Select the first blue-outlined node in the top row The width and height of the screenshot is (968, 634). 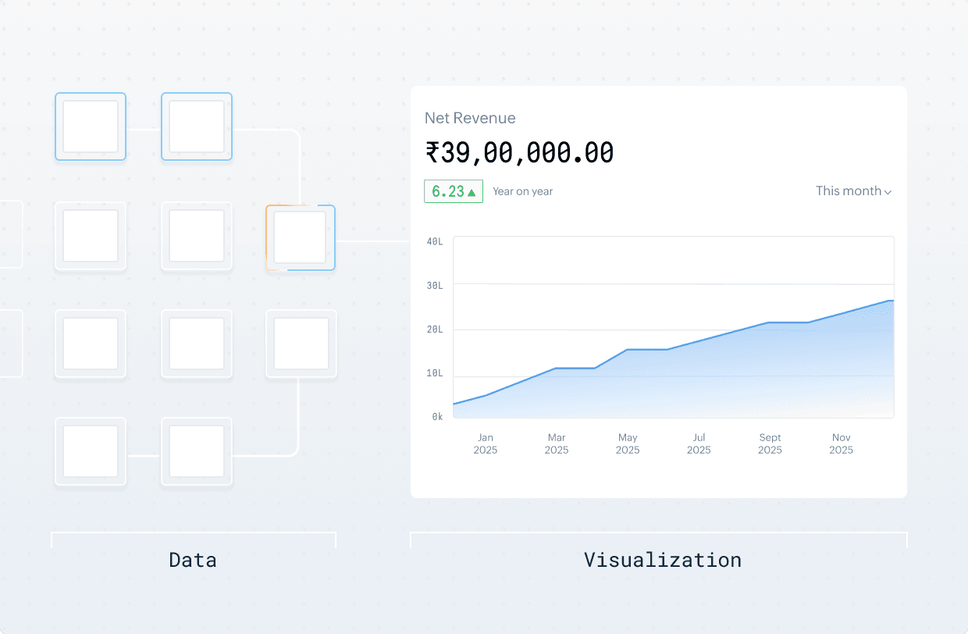pos(91,126)
